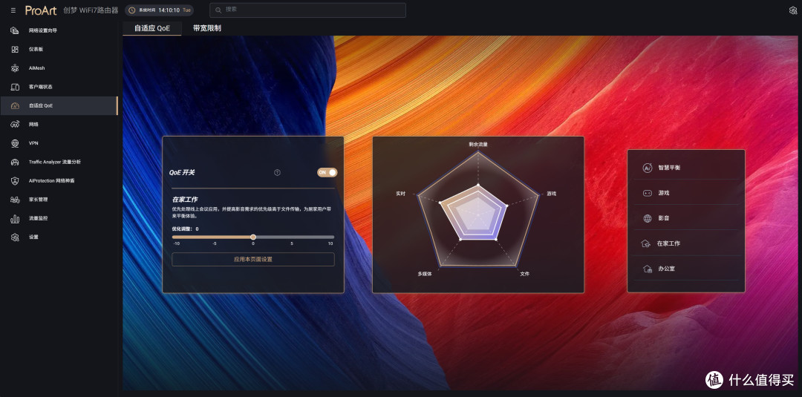Viewport: 802px width, 397px height.
Task: Switch to 自适应 QoE tab
Action: (152, 28)
